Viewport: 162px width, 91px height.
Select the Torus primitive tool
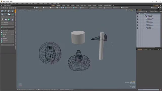[2, 14]
